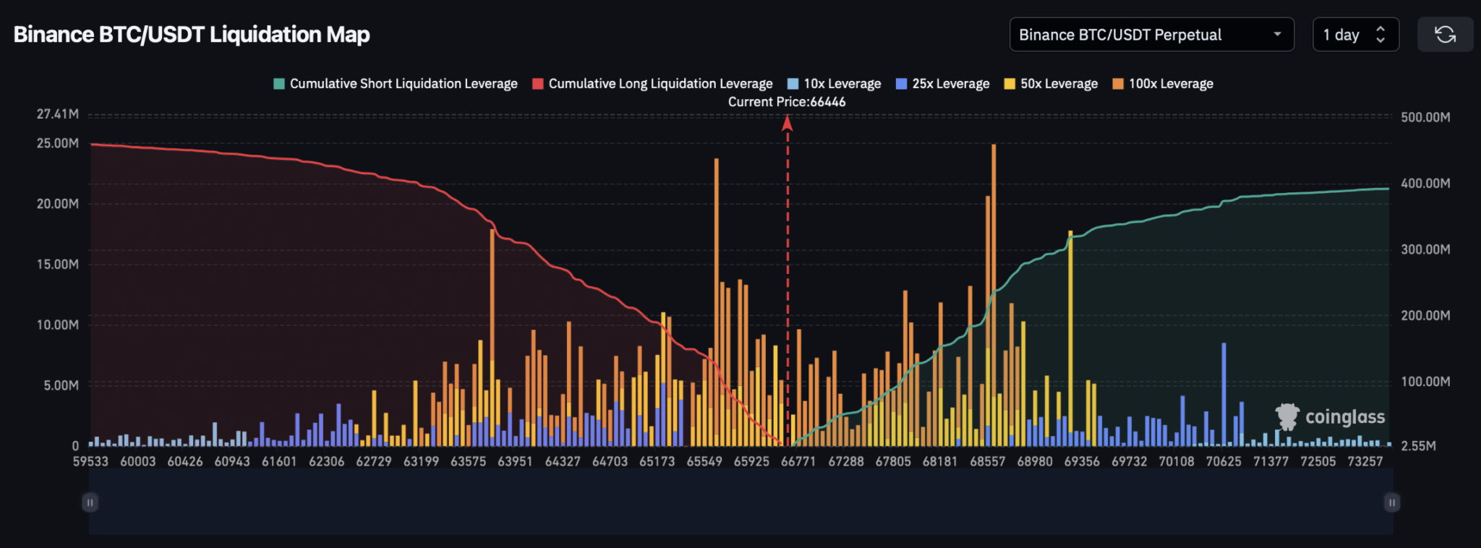Open the Binance BTC/USDT Perpetual dropdown
This screenshot has width=1481, height=548.
click(1151, 35)
